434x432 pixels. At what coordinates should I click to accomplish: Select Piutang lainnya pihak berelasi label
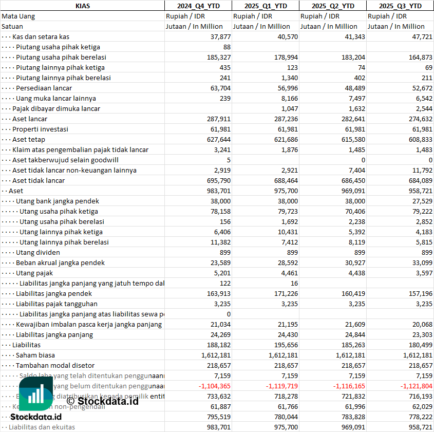(63, 78)
